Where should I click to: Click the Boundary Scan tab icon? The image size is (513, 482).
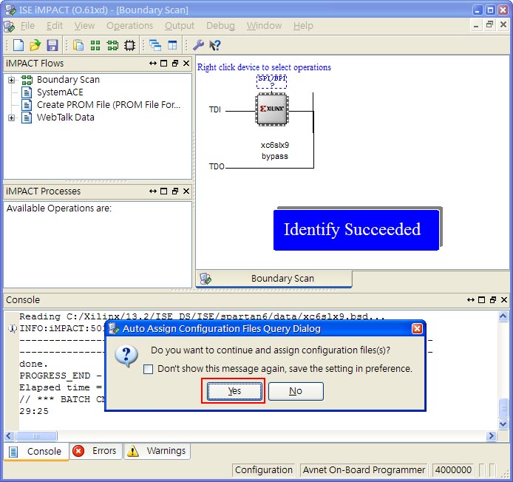(x=205, y=279)
